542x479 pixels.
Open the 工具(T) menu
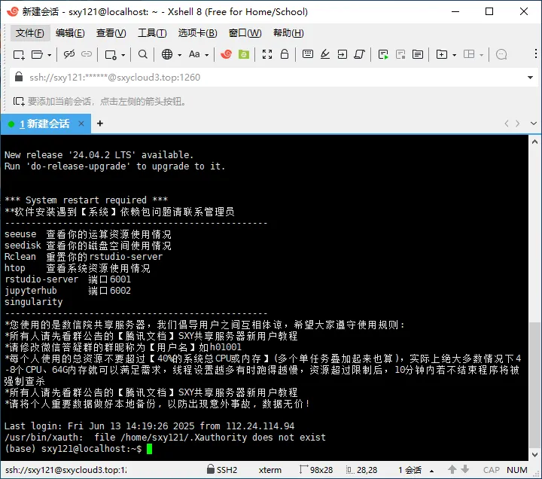152,33
